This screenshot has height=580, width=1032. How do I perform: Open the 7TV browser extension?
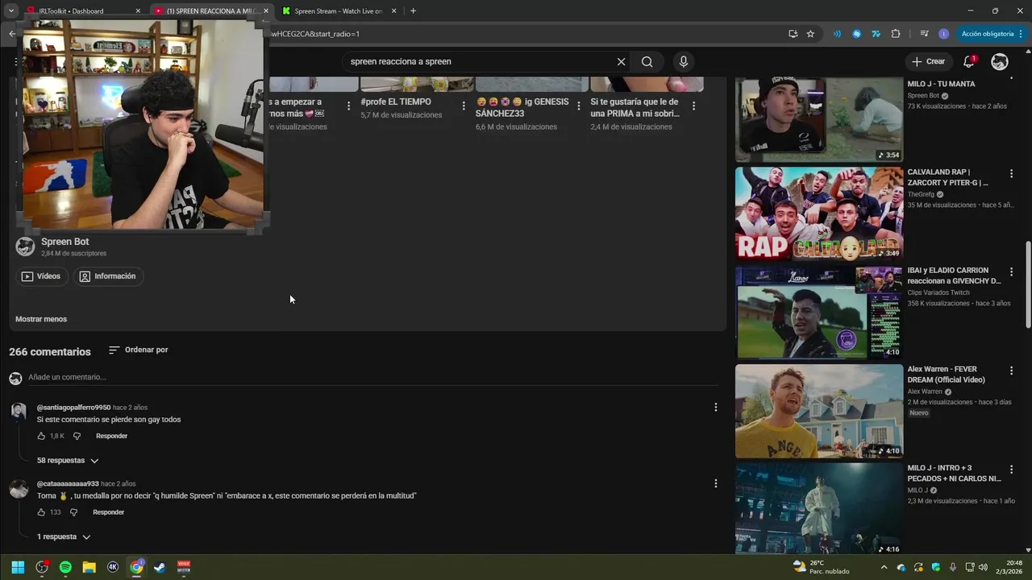(x=876, y=34)
